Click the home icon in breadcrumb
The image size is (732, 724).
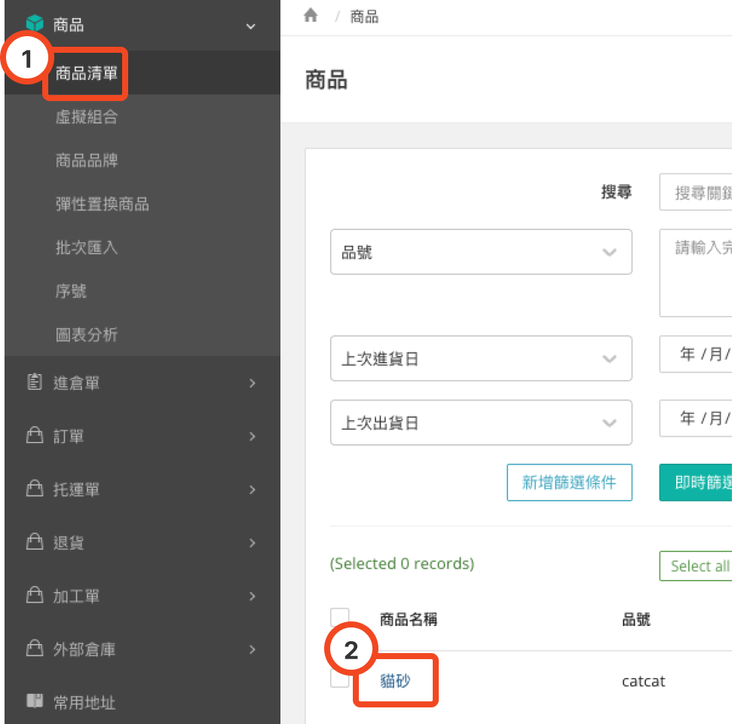[311, 17]
